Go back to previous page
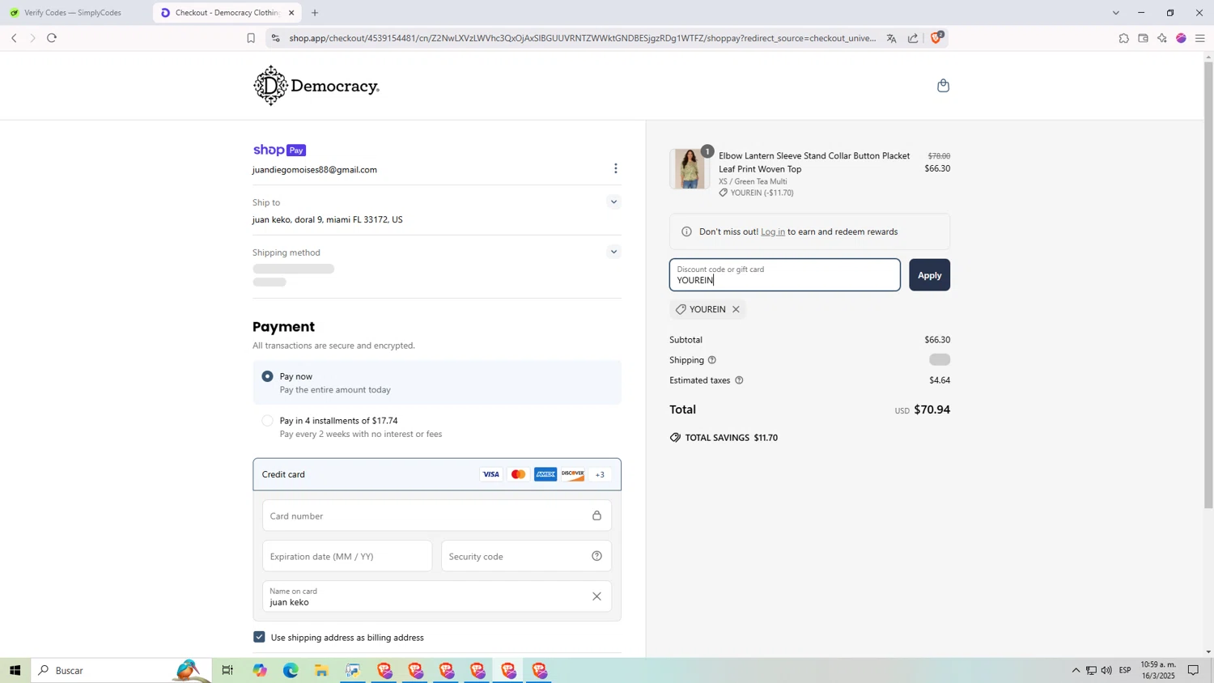The width and height of the screenshot is (1214, 683). point(14,38)
